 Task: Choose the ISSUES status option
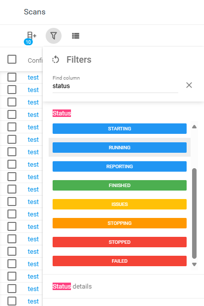(120, 204)
